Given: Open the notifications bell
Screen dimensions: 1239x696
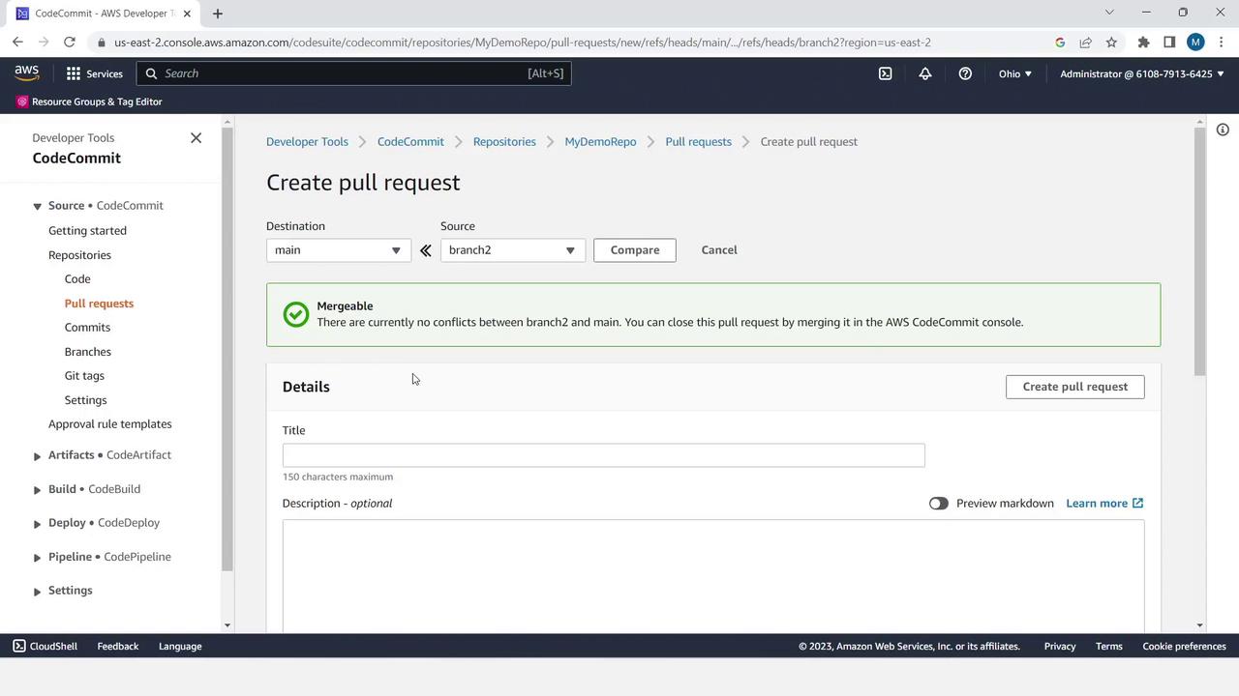Looking at the screenshot, I should [x=925, y=73].
